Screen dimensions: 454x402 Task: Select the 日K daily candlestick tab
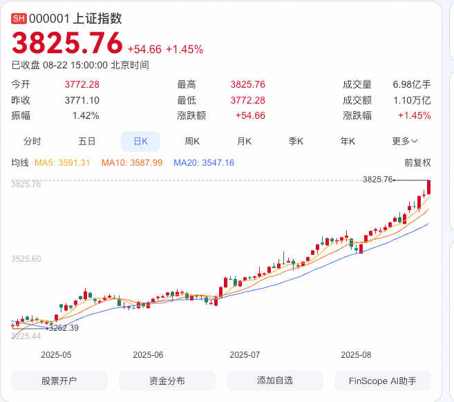point(141,142)
